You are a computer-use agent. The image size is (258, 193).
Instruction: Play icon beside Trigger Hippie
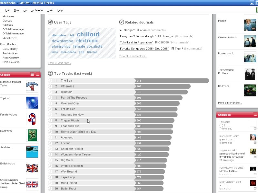click(50, 120)
